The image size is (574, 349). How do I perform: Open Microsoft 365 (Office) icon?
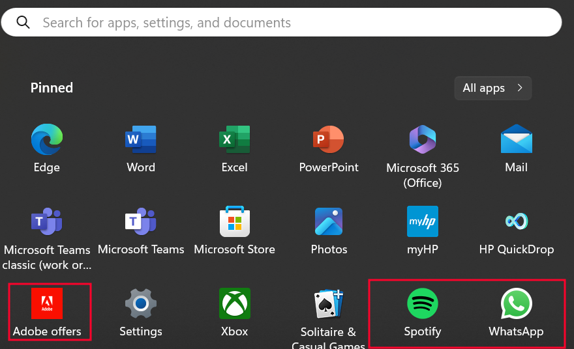(423, 139)
